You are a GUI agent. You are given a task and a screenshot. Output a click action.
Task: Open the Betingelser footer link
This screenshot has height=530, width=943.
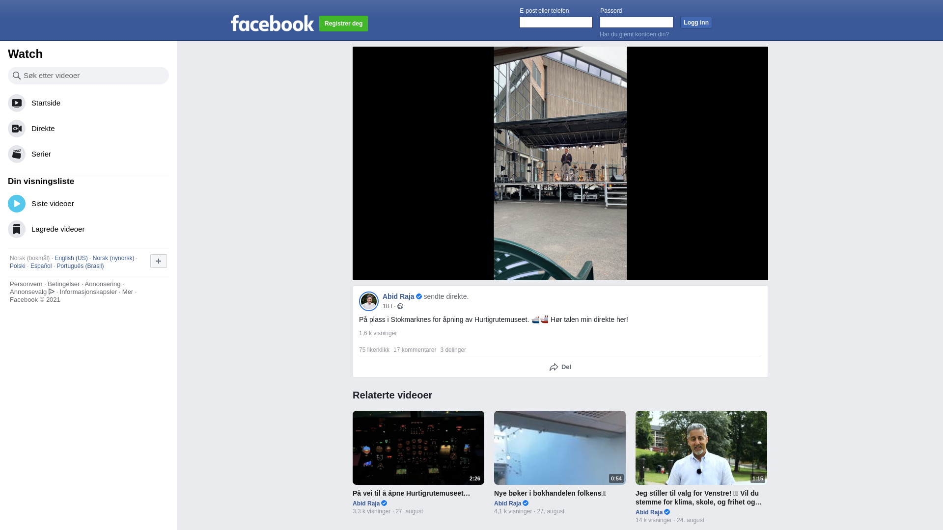63,284
